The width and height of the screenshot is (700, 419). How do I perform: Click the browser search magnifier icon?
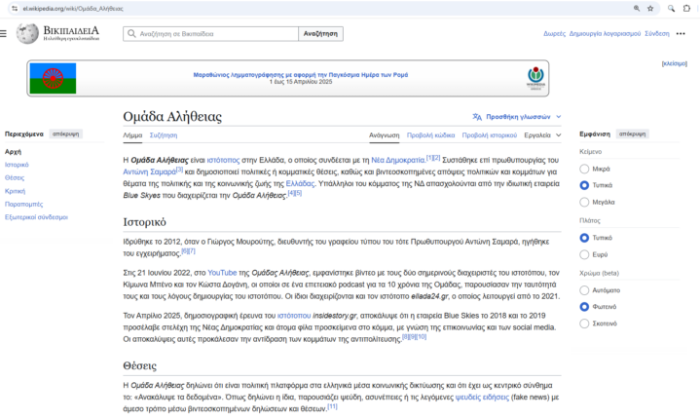pos(671,9)
